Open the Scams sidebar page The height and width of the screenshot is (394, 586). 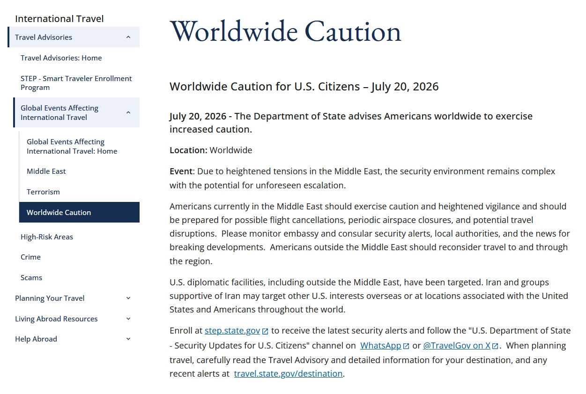31,278
